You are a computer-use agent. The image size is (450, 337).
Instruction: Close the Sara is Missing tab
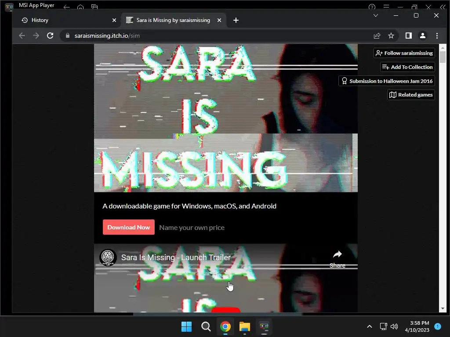pyautogui.click(x=219, y=20)
